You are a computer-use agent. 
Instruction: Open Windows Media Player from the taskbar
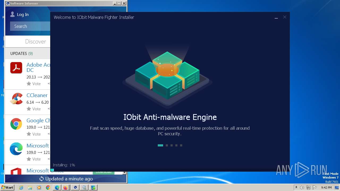pos(39,188)
